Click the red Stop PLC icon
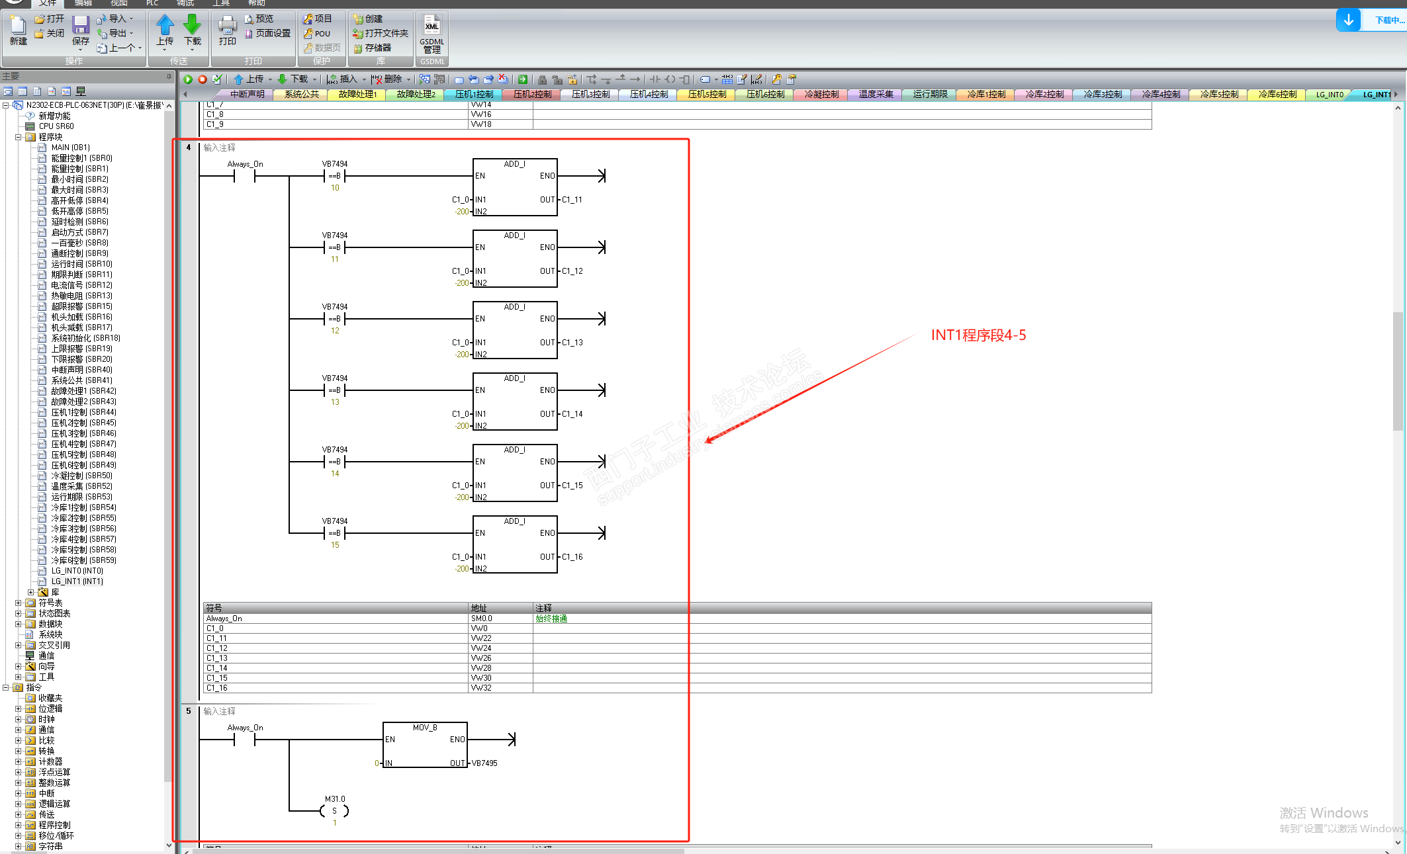This screenshot has height=854, width=1407. (x=203, y=79)
